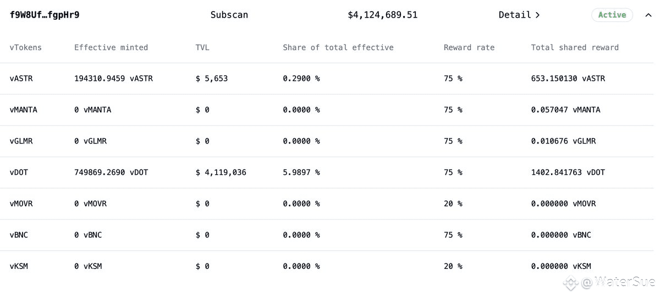
Task: Select the vDOT token row label
Action: coord(19,173)
